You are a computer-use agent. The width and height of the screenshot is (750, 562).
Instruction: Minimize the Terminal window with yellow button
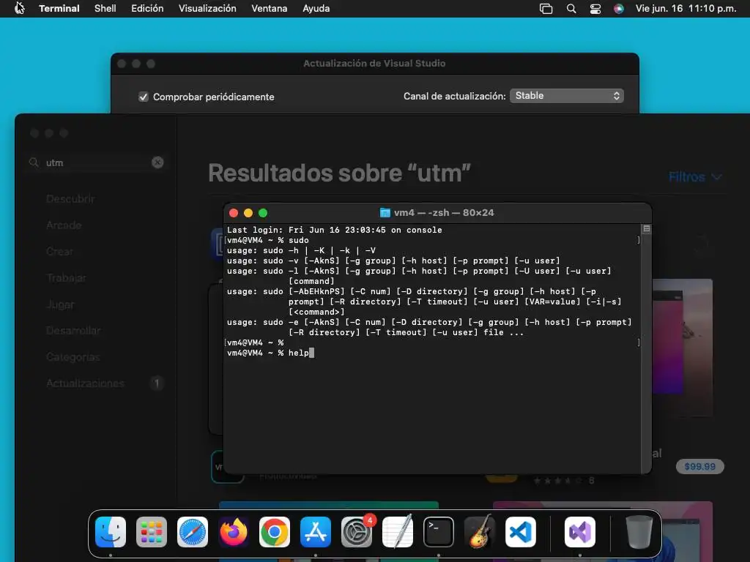(x=248, y=213)
